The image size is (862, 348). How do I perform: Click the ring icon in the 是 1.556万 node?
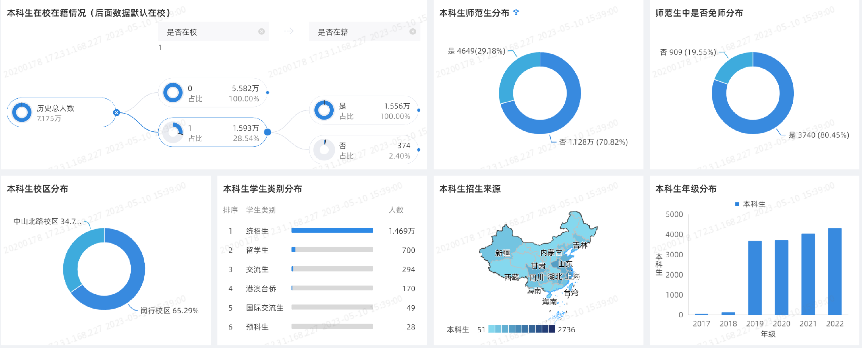pyautogui.click(x=324, y=110)
